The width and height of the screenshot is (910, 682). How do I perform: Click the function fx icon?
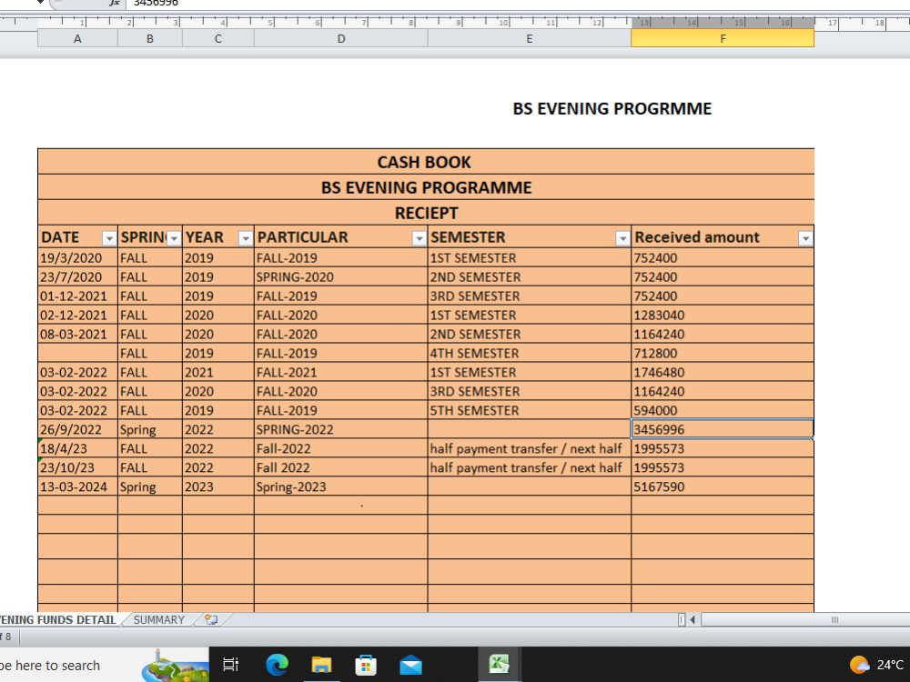coord(115,3)
